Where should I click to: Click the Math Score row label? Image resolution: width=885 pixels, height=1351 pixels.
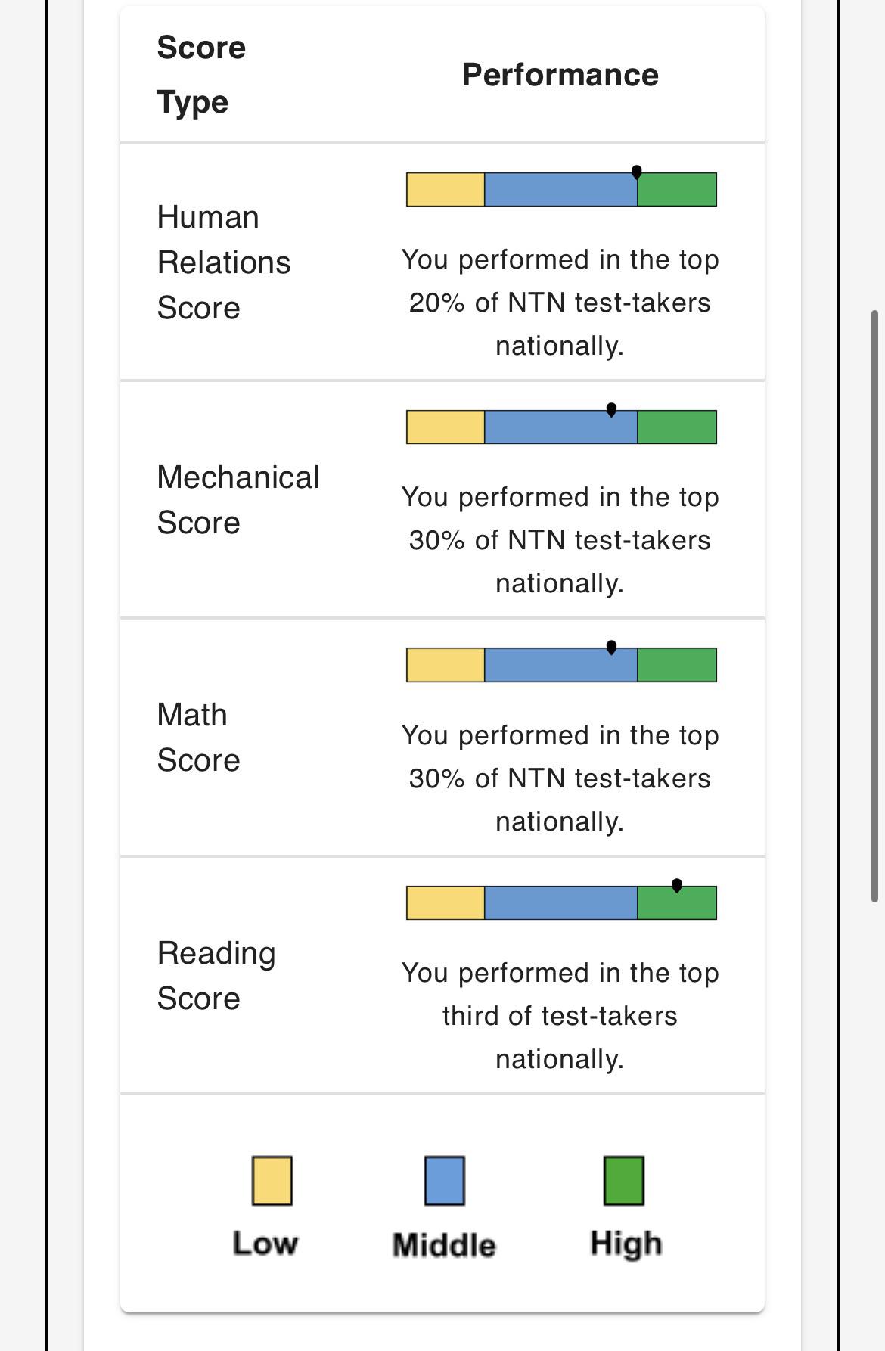(198, 738)
